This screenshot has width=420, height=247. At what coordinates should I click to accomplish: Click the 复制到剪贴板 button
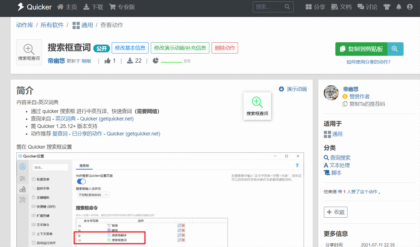pyautogui.click(x=362, y=49)
